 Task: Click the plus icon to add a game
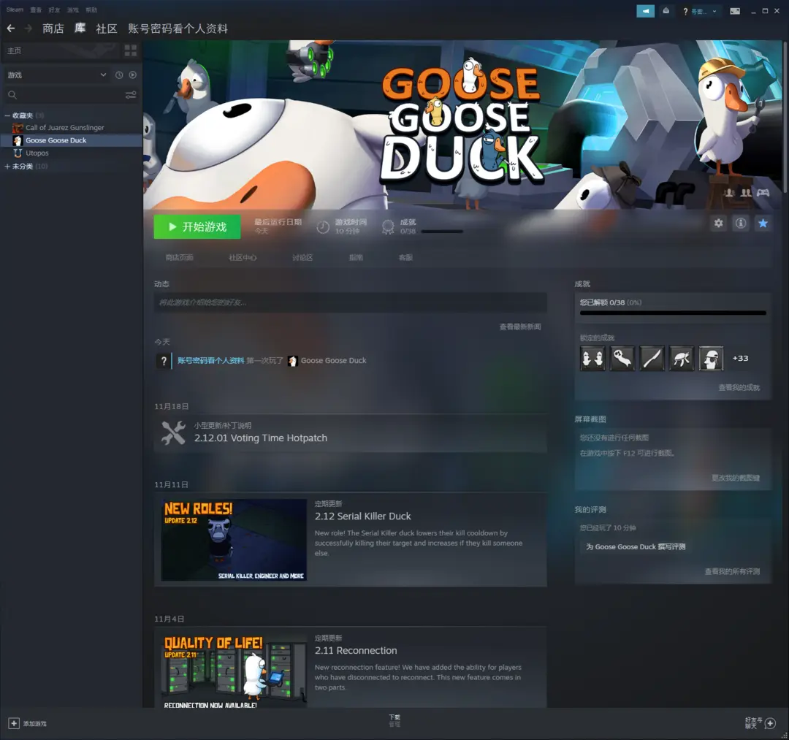point(14,723)
